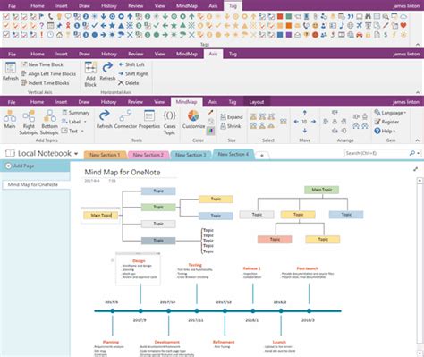This screenshot has width=424, height=357.
Task: Apply the blue quotation marks tag
Action: click(351, 16)
